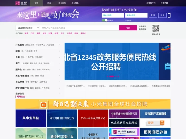Focus the 请输入密码 input field
Image resolution: width=186 pixels, height=139 pixels.
(x=136, y=15)
